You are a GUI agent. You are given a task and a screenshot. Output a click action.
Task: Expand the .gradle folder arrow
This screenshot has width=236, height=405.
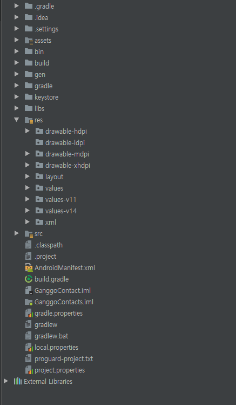pyautogui.click(x=17, y=6)
